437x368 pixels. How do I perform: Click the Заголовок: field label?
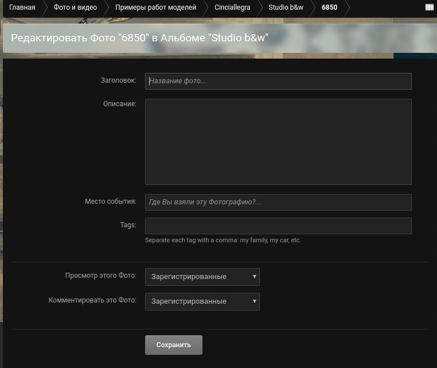(x=118, y=80)
